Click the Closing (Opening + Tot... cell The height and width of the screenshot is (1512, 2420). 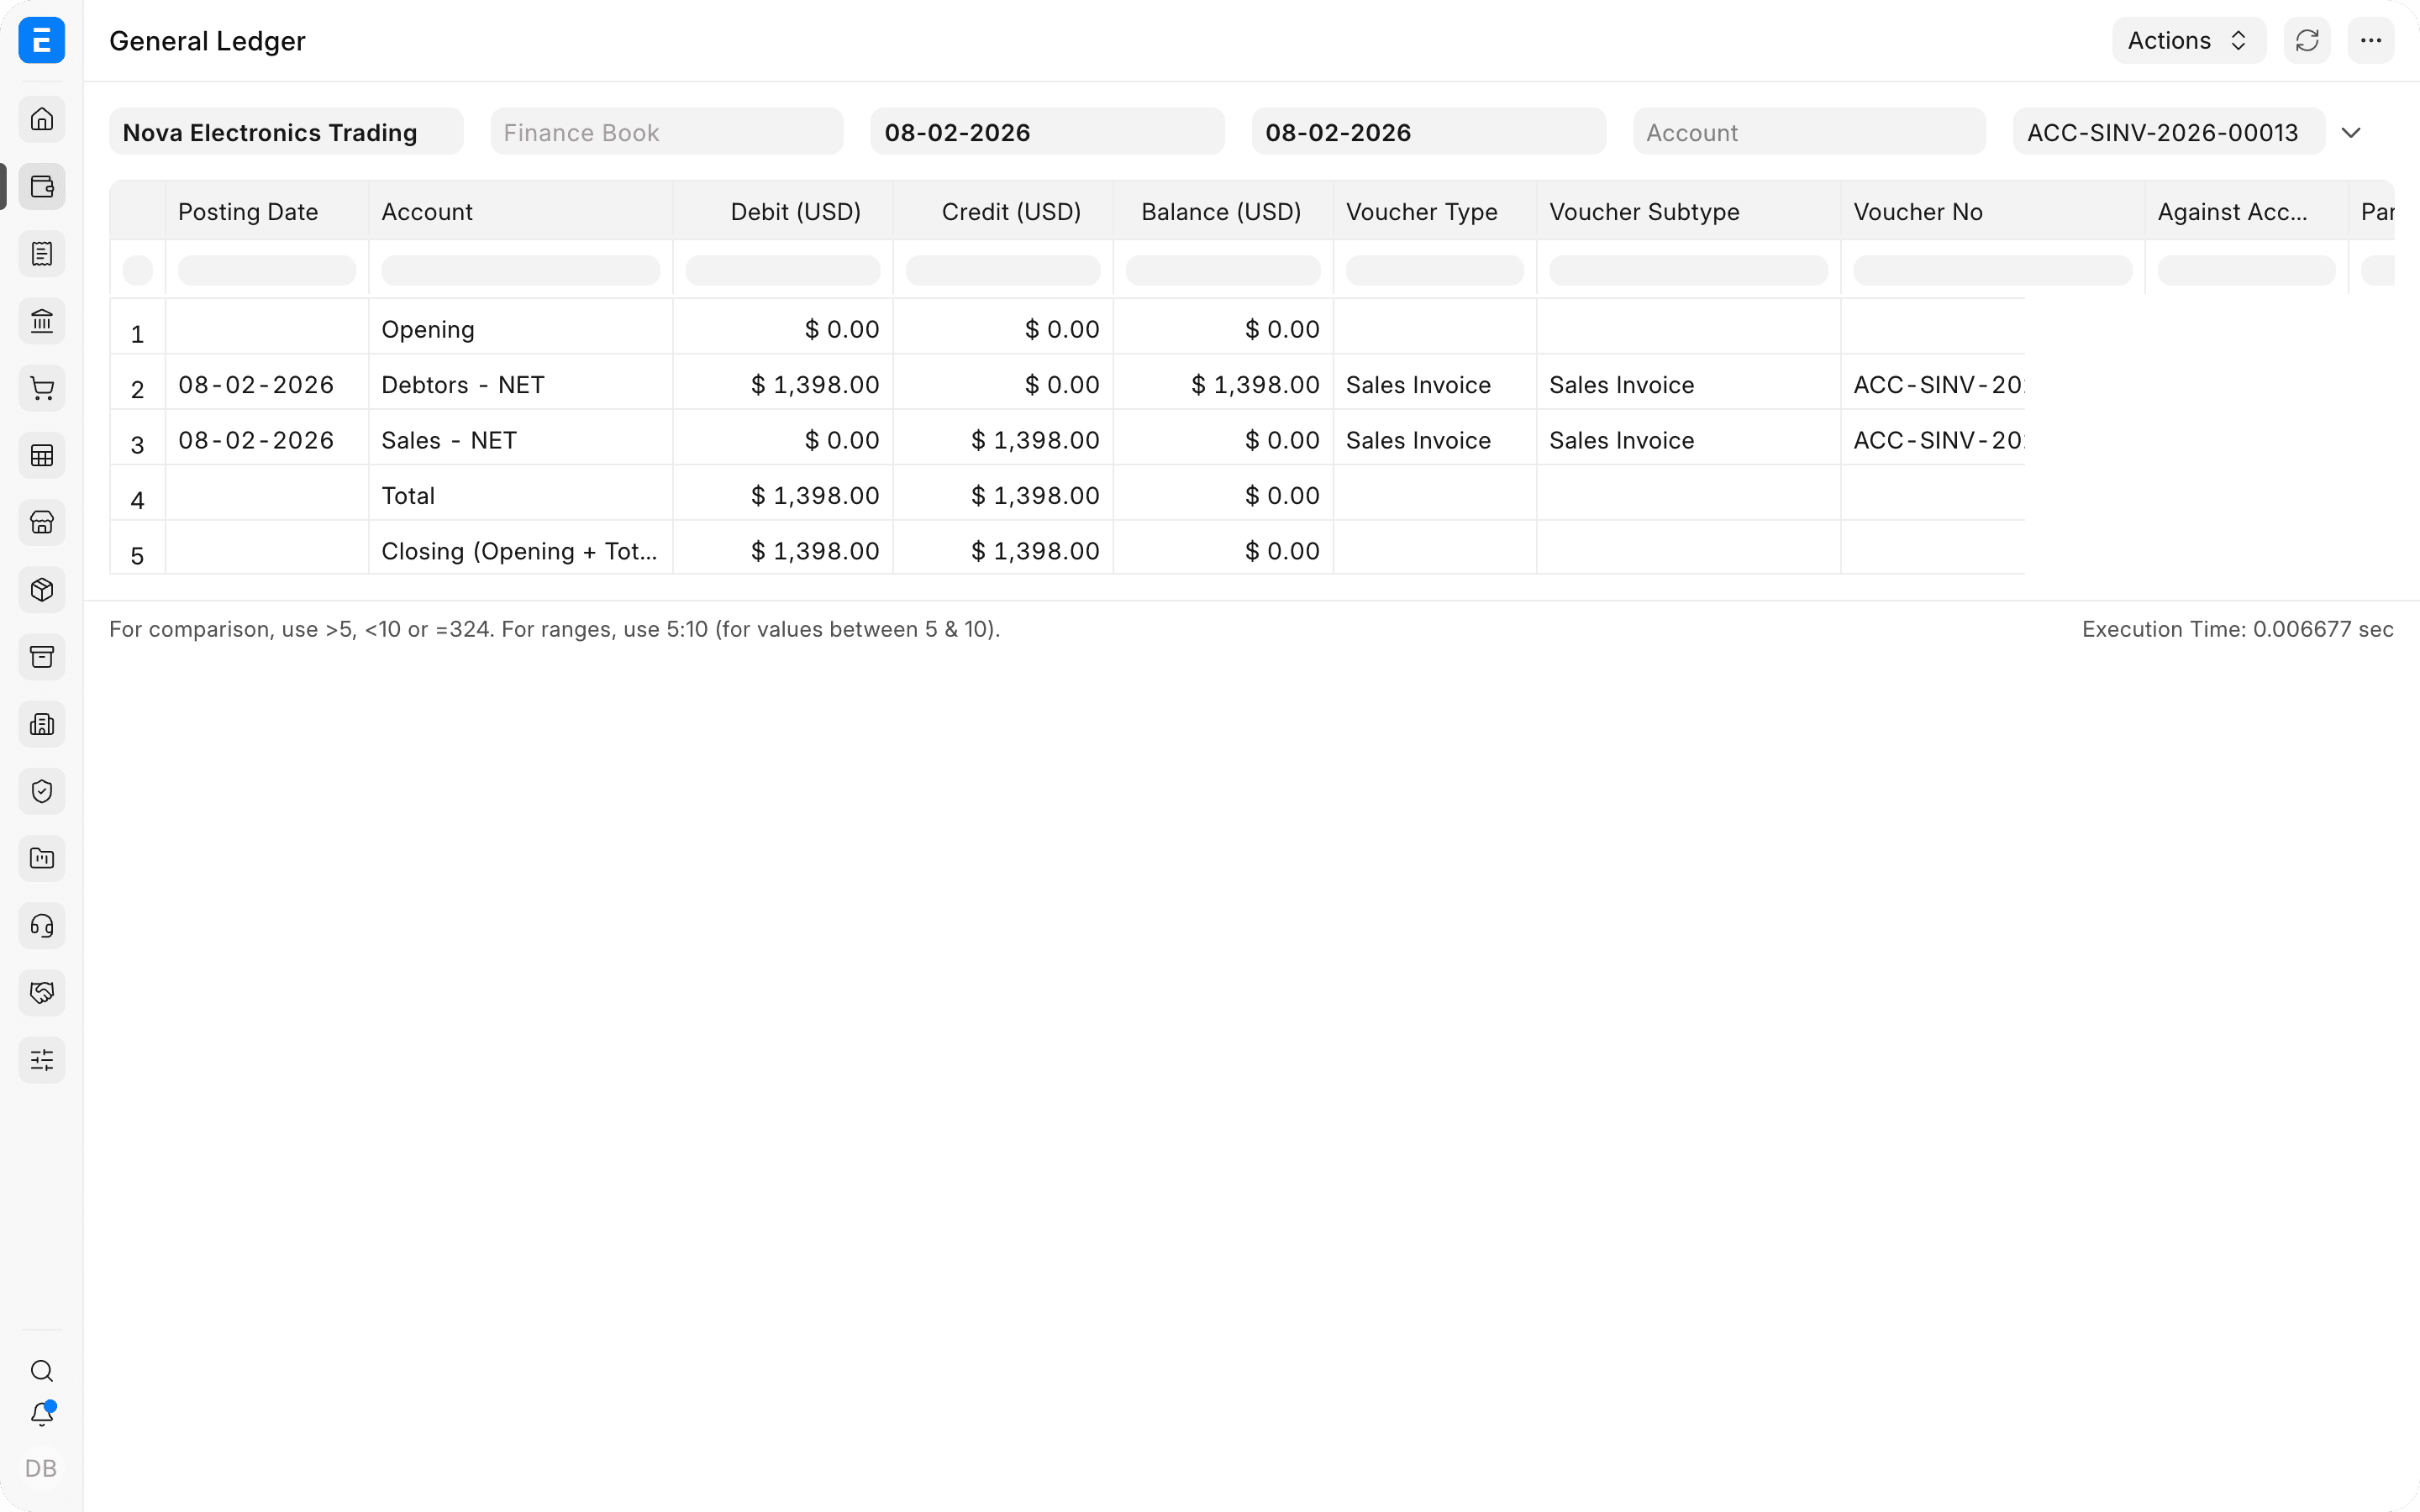(520, 551)
